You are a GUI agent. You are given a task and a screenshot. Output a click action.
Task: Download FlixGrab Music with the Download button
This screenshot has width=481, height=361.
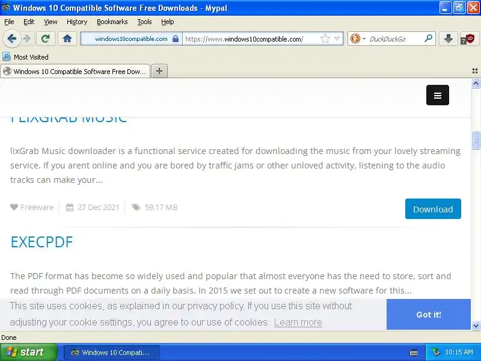433,209
